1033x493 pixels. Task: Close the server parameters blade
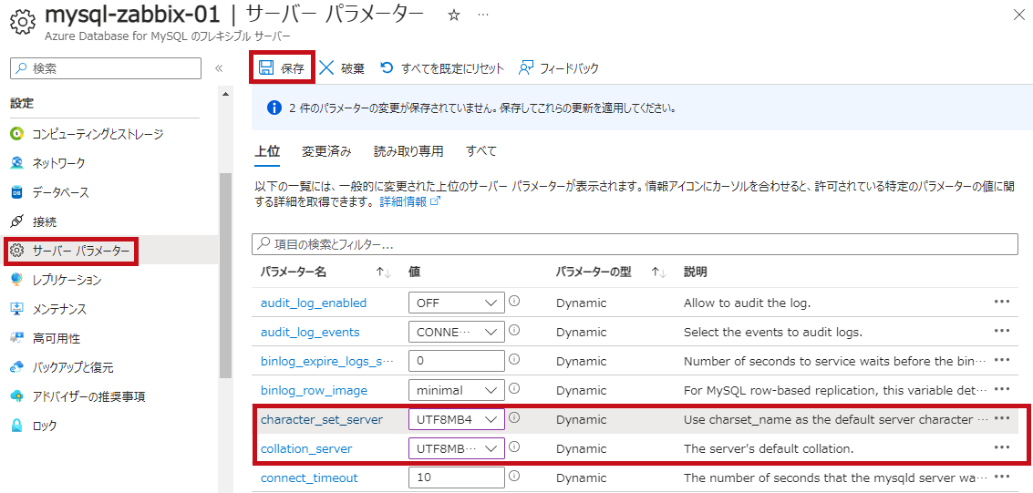1018,15
